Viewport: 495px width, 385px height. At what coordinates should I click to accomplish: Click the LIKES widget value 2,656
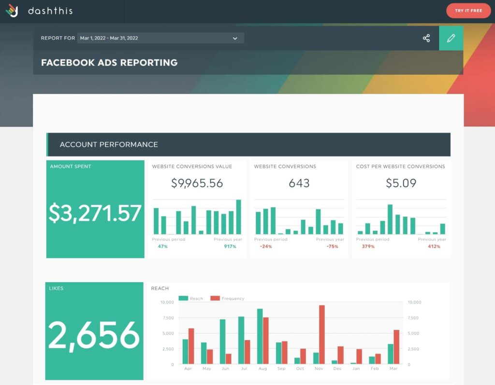pos(94,335)
